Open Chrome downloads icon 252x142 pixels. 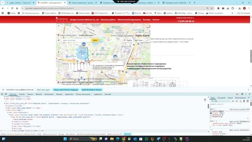point(239,8)
